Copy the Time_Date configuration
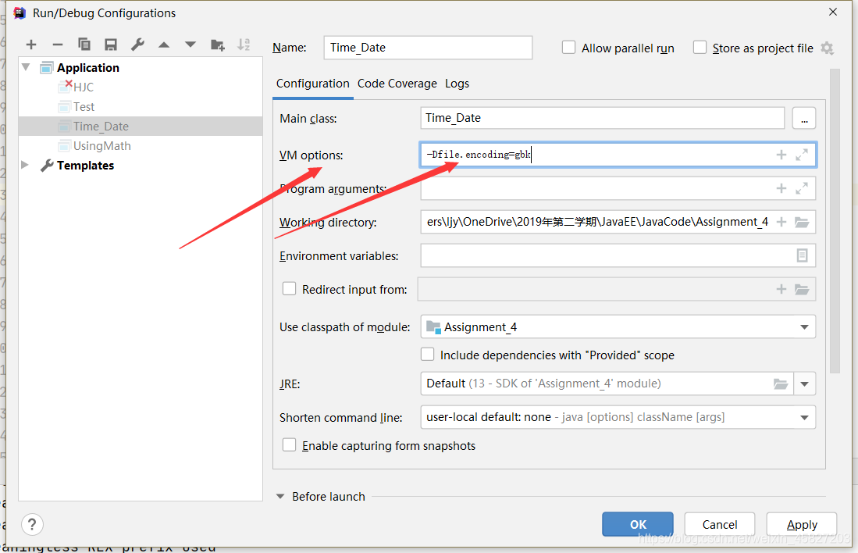The height and width of the screenshot is (553, 858). (84, 45)
